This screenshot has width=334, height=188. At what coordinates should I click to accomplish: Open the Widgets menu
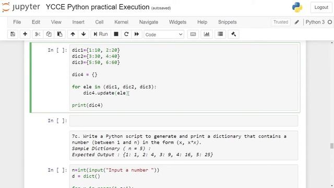[x=177, y=22]
